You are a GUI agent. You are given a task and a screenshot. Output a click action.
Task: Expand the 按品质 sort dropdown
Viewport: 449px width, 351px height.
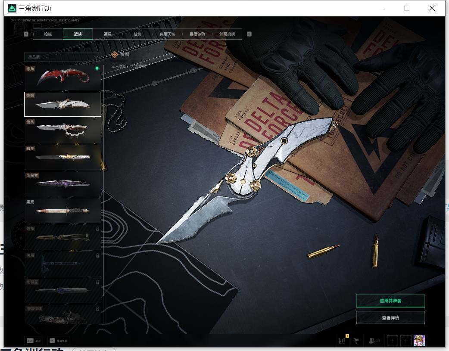click(62, 57)
